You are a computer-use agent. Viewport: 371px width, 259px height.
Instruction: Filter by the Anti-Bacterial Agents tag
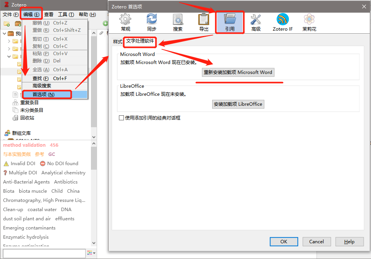(x=26, y=182)
